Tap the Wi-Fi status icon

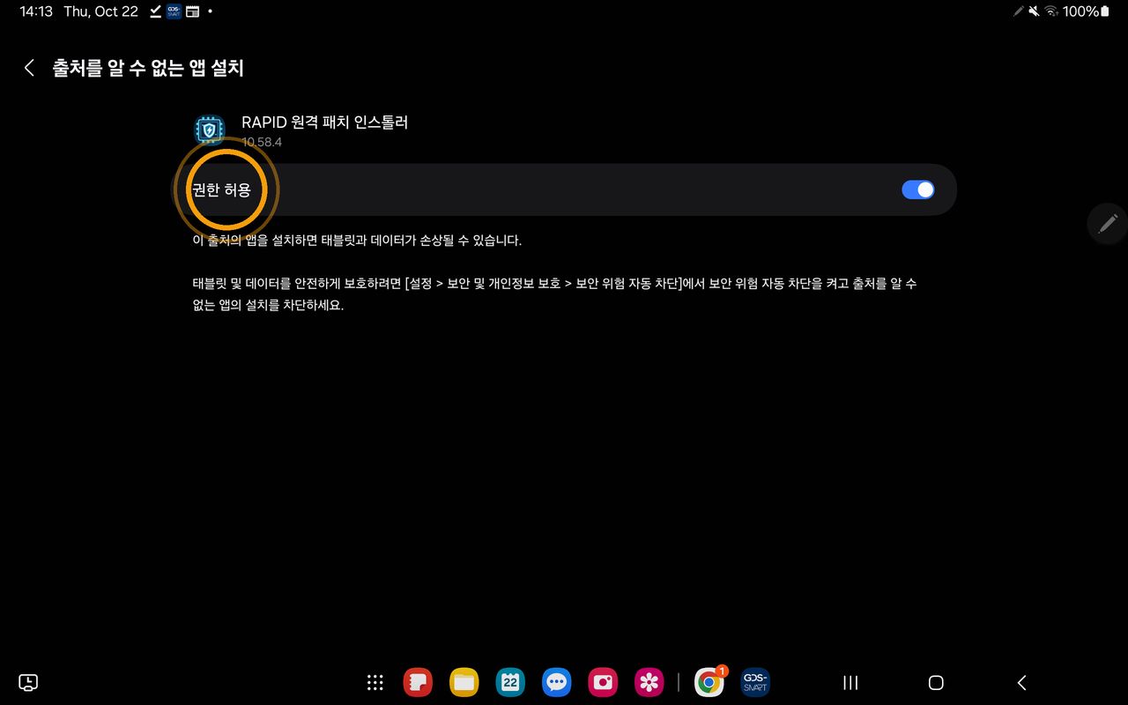(x=1051, y=11)
